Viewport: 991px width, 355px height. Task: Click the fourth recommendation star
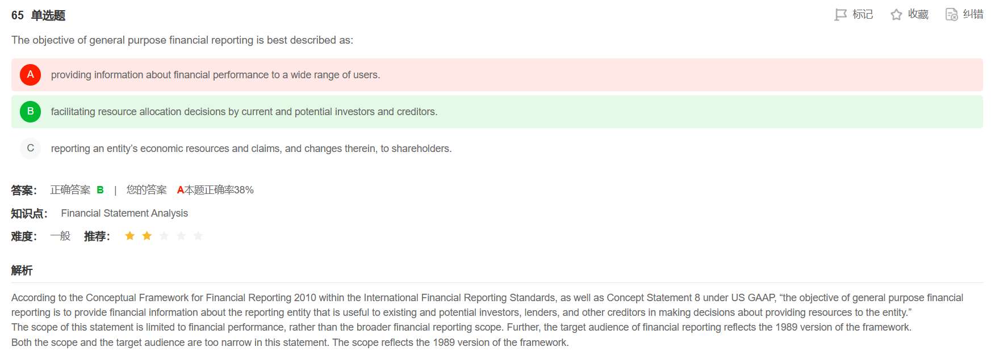click(x=181, y=236)
